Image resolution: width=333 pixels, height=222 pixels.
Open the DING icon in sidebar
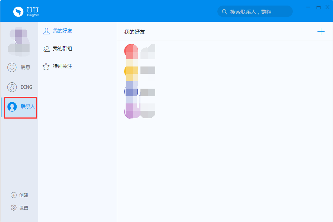pos(12,87)
